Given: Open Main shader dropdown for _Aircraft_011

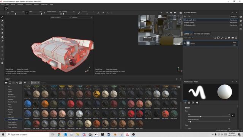Looking at the screenshot, I should [x=233, y=20].
